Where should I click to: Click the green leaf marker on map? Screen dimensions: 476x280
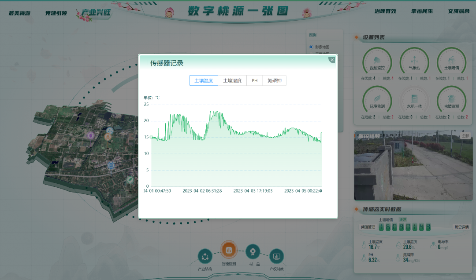tap(130, 180)
